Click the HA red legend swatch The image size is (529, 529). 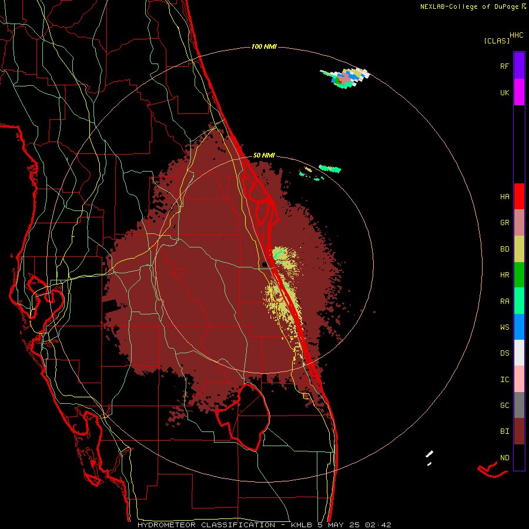click(x=519, y=196)
